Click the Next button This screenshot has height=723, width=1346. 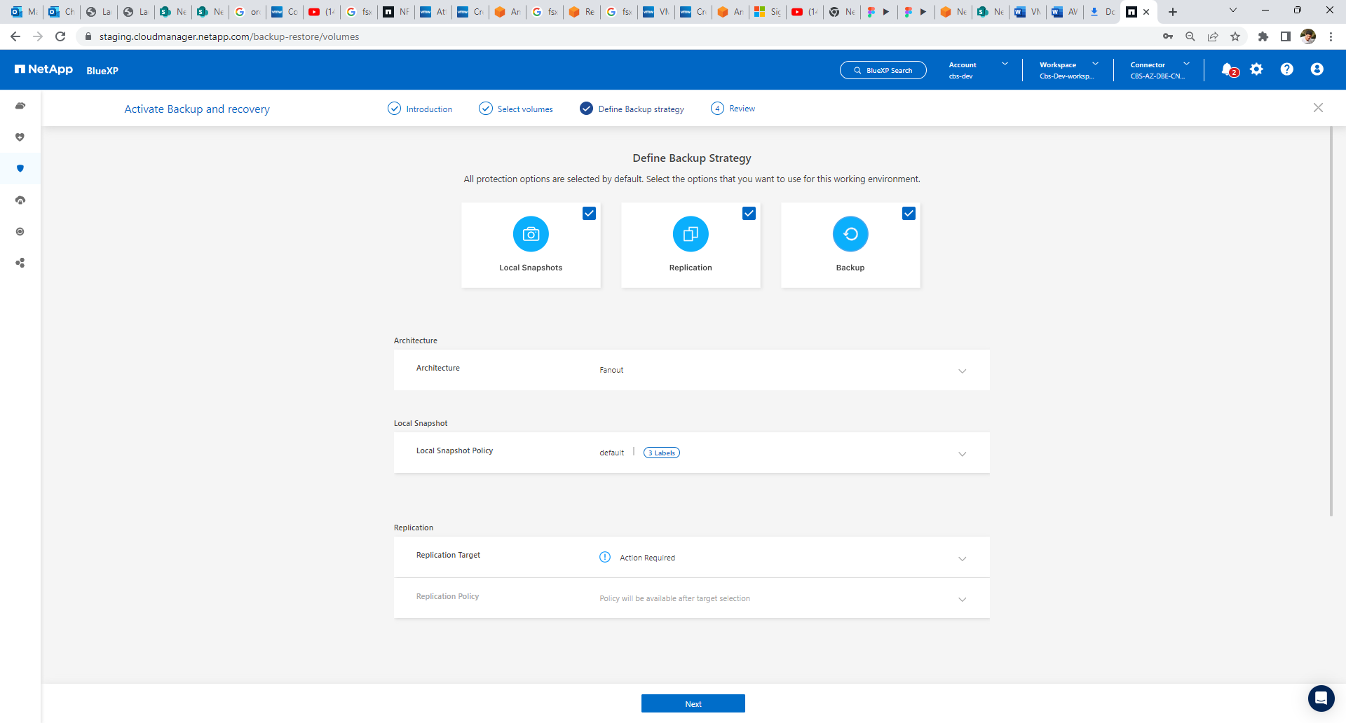[x=693, y=703]
